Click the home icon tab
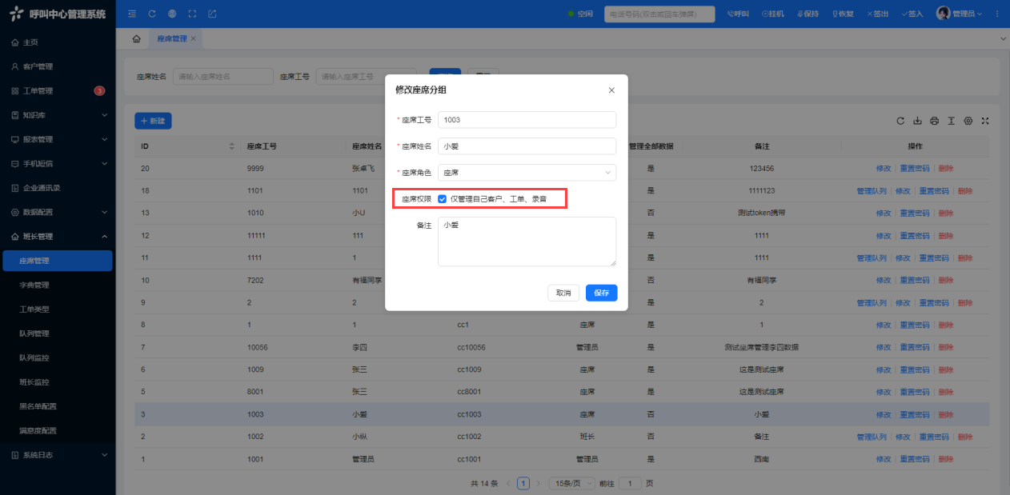 coord(136,38)
